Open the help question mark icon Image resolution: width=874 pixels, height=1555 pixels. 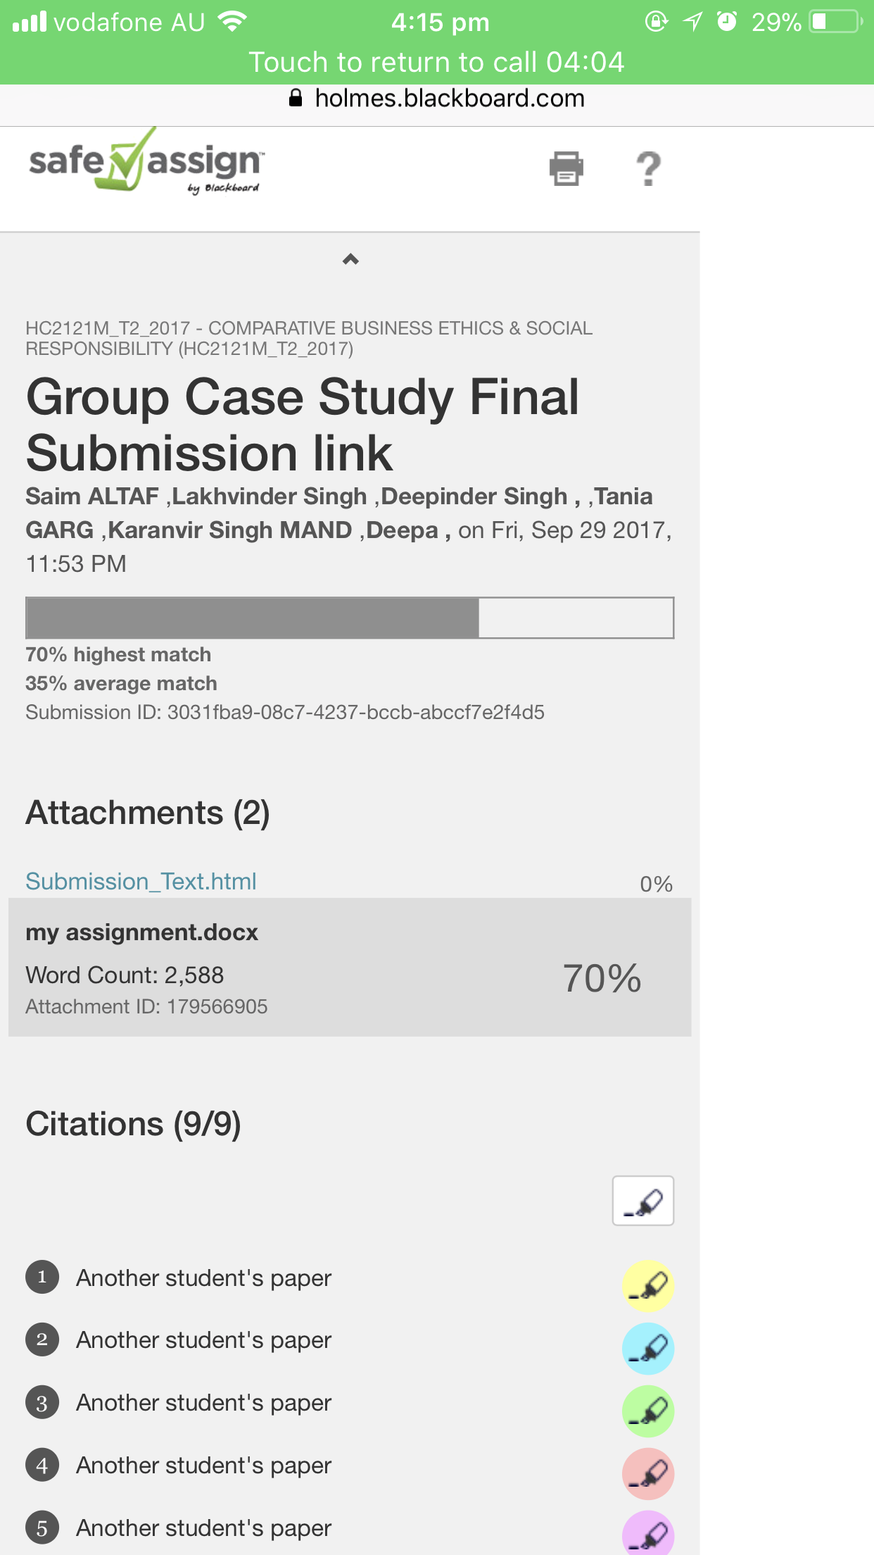coord(649,169)
